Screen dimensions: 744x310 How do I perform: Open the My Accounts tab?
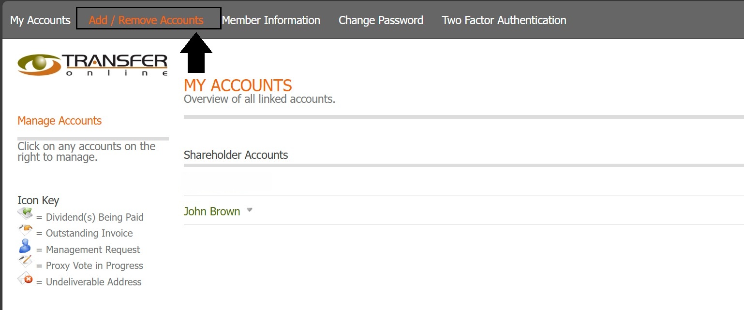point(40,20)
